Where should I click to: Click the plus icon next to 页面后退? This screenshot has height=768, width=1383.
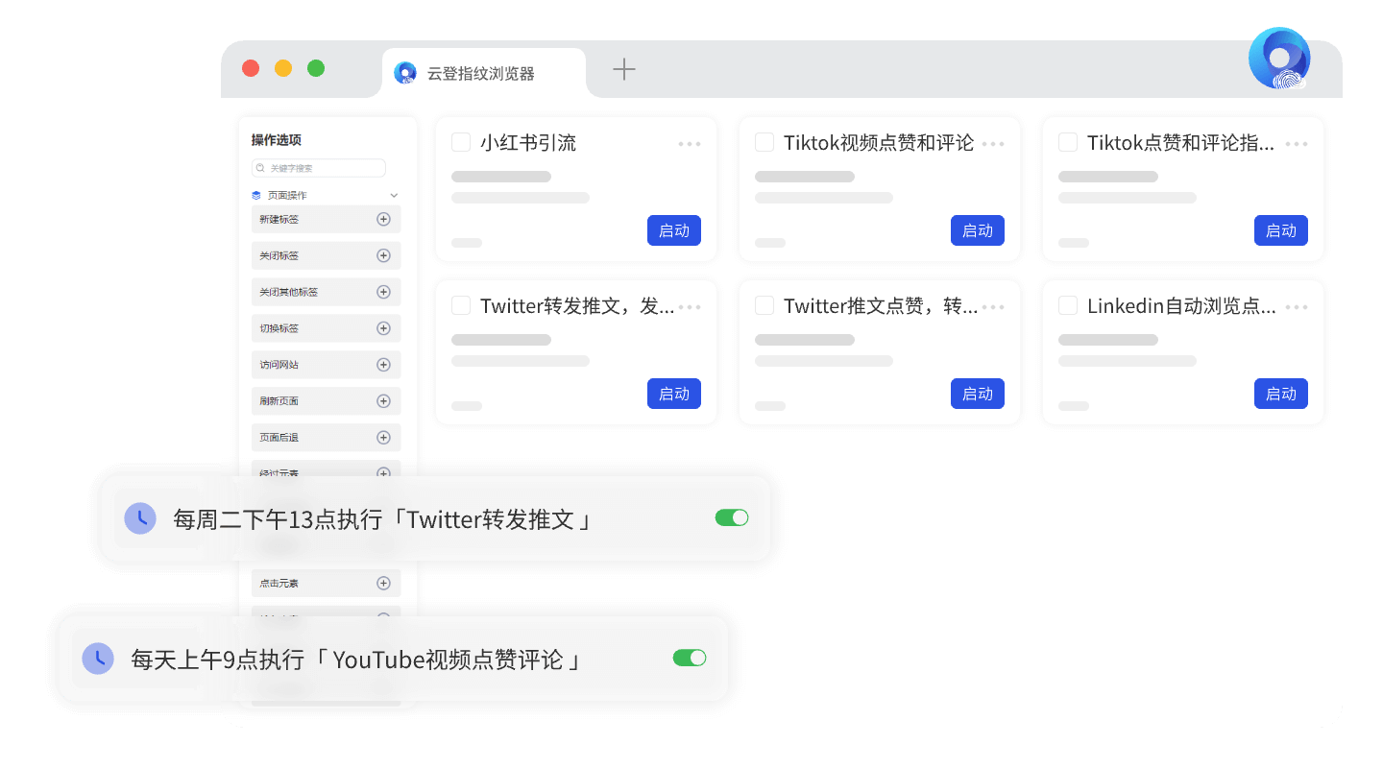pos(383,437)
